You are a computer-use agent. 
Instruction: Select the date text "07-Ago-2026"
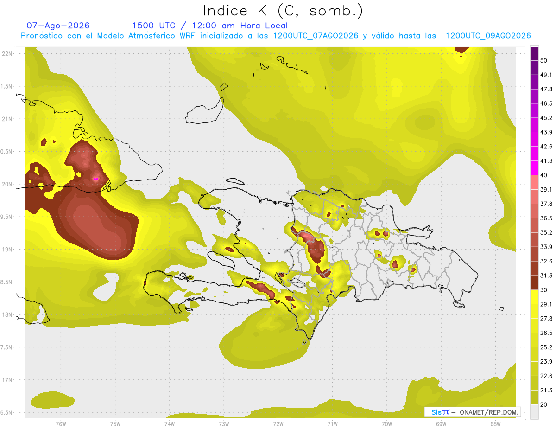coord(58,26)
